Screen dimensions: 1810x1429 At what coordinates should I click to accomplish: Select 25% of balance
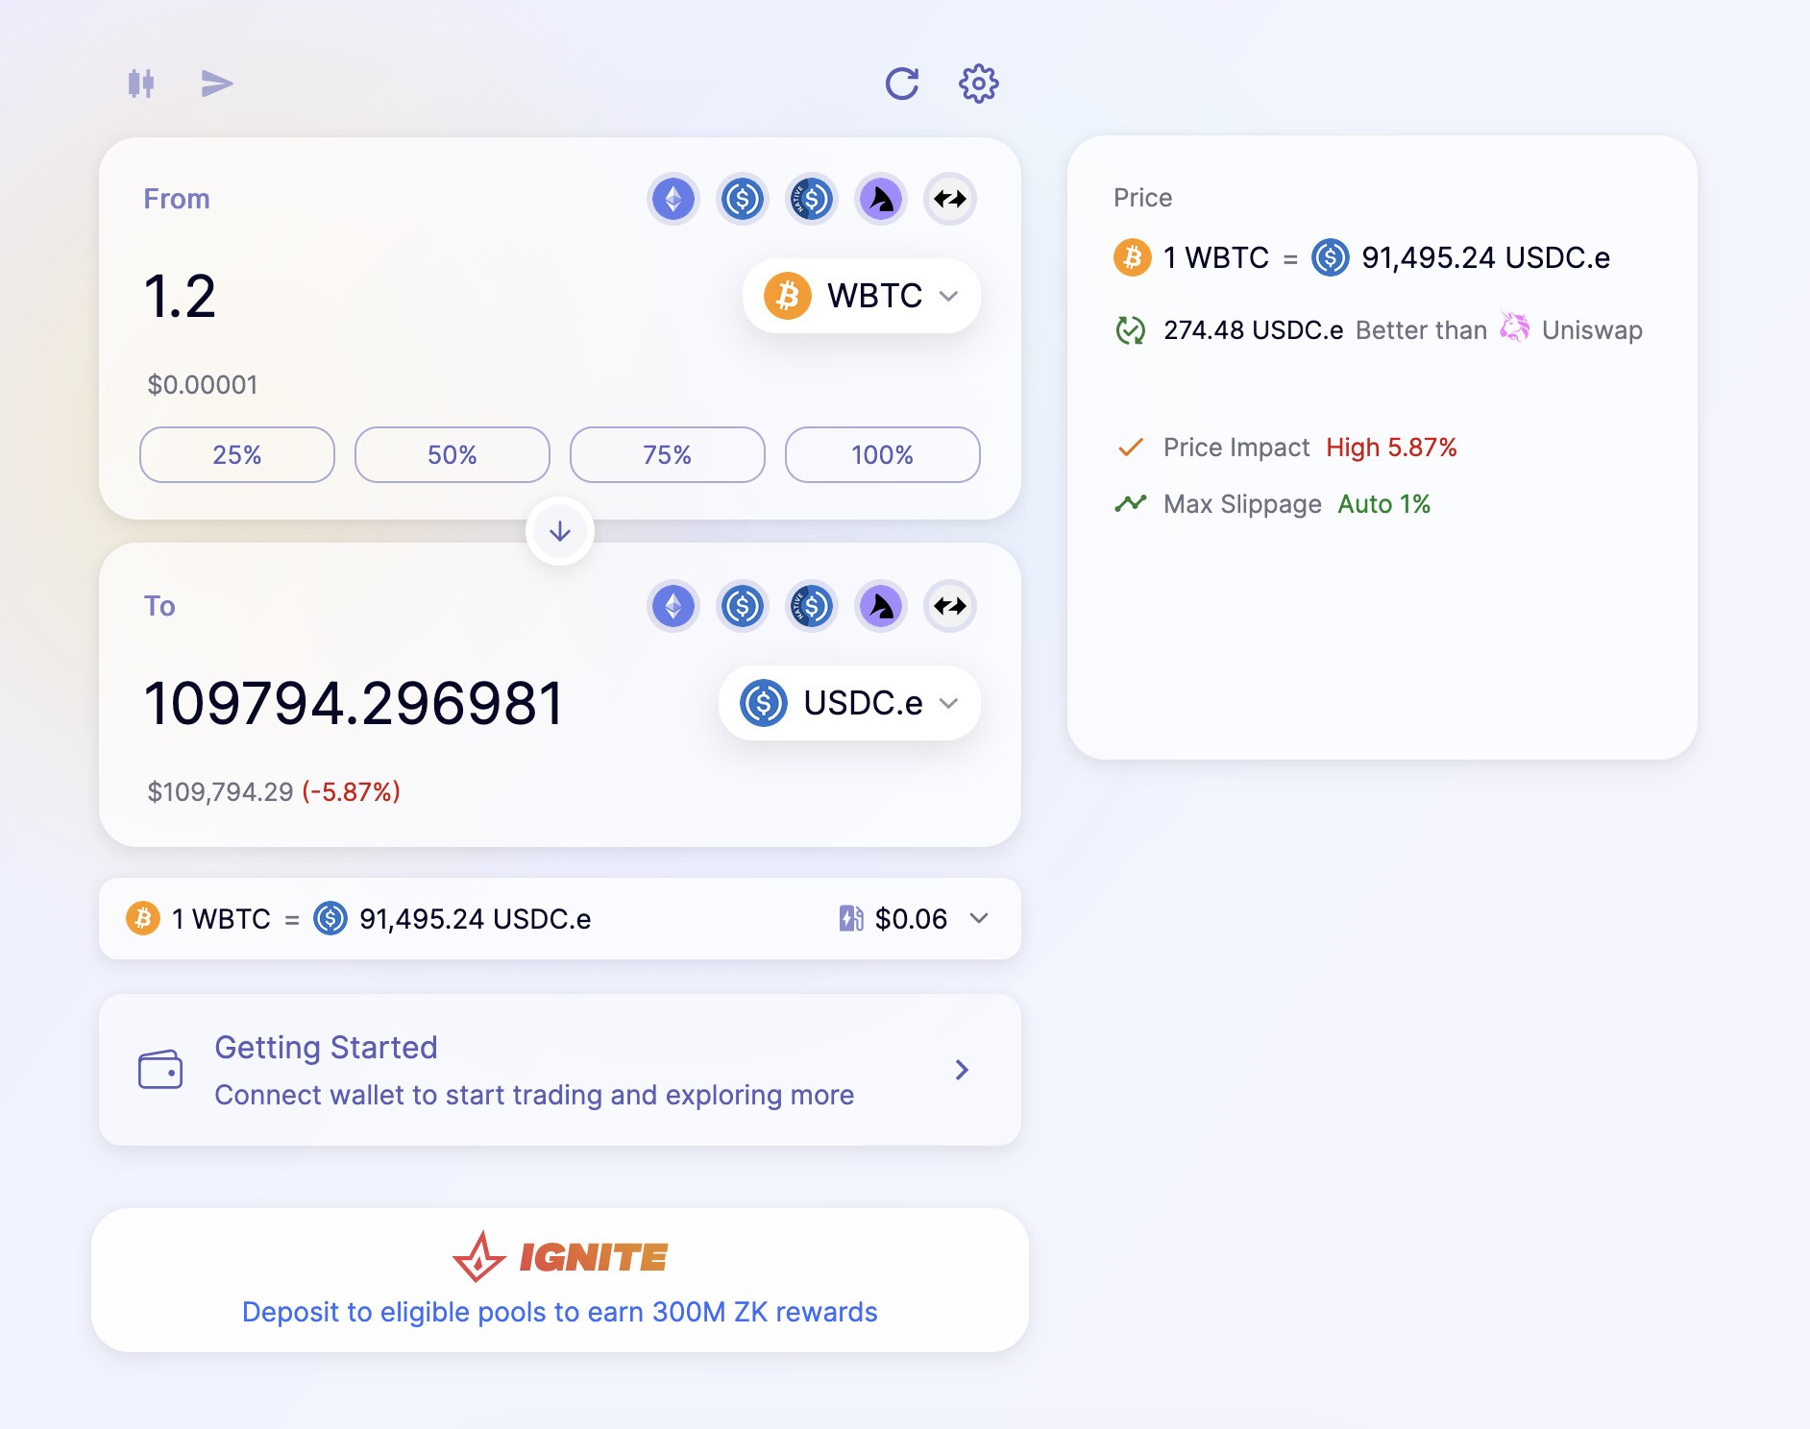237,455
